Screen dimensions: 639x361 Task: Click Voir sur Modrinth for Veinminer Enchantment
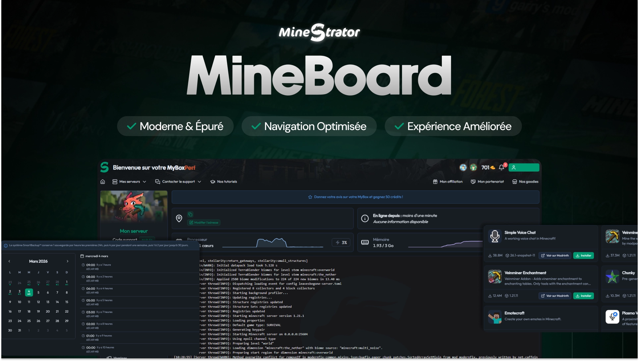click(555, 296)
